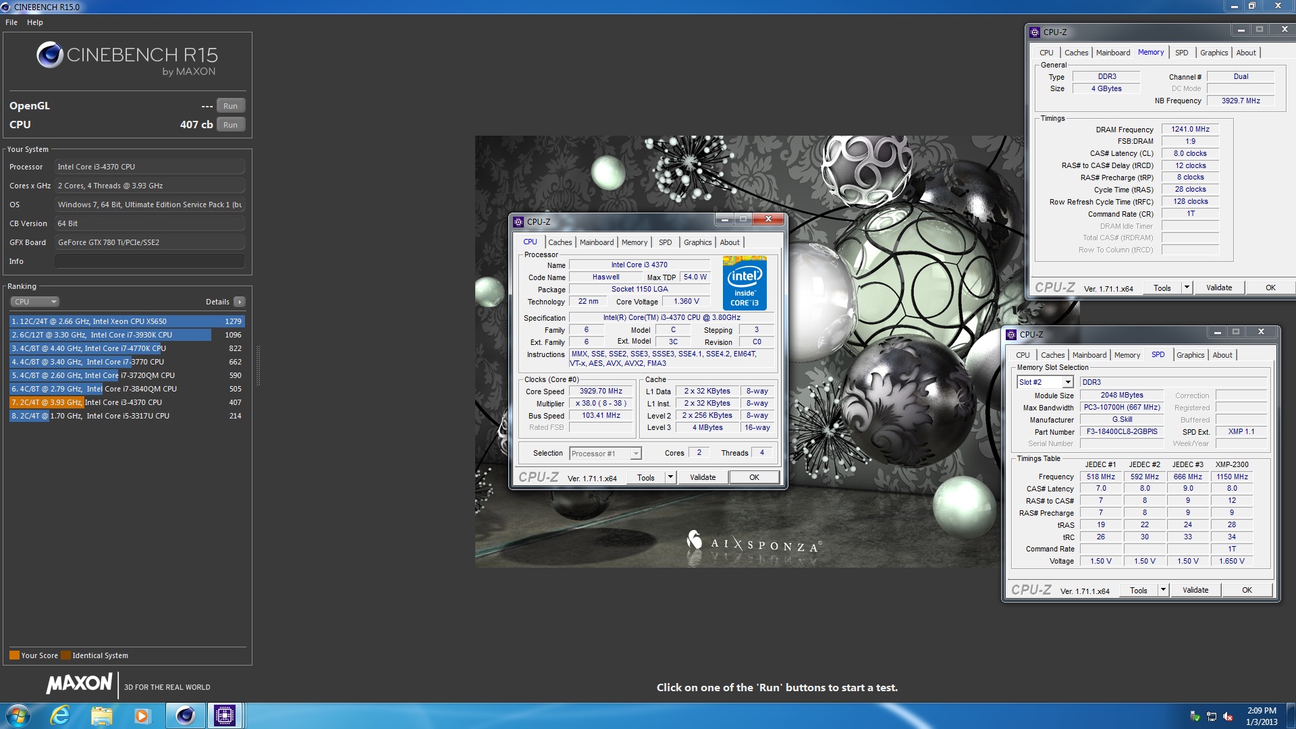This screenshot has height=729, width=1296.
Task: Switch to Mainboard tab in center CPU-Z
Action: tap(597, 242)
